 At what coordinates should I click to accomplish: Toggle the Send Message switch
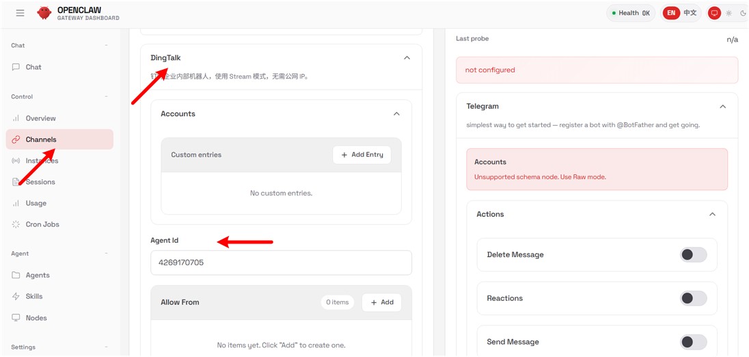pyautogui.click(x=693, y=342)
